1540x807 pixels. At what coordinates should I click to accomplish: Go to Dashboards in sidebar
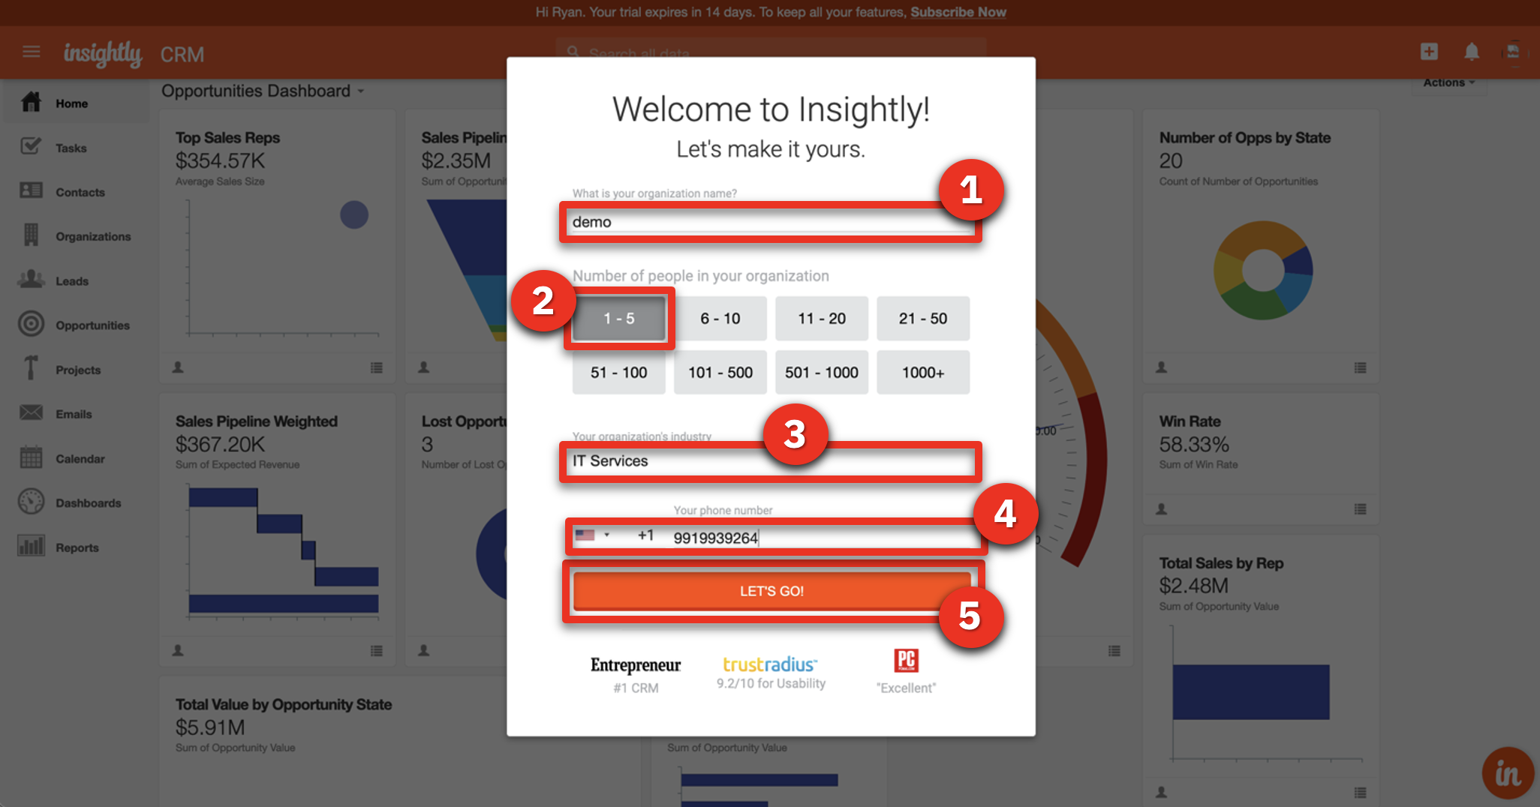point(89,503)
